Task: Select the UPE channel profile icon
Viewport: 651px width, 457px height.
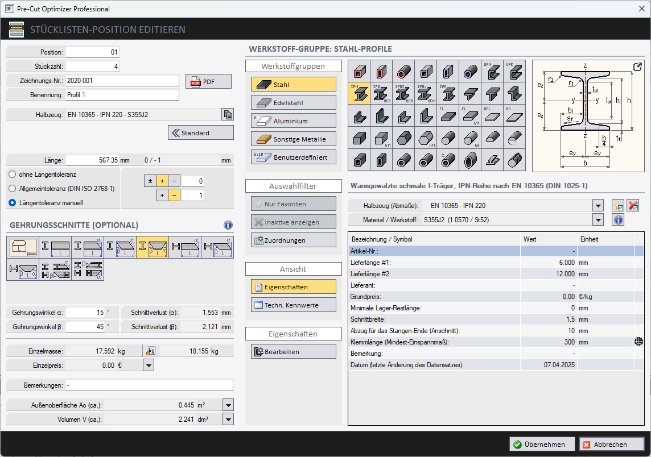Action: [x=514, y=71]
